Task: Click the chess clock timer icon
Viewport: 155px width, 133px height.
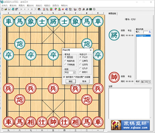Action: [x=80, y=9]
